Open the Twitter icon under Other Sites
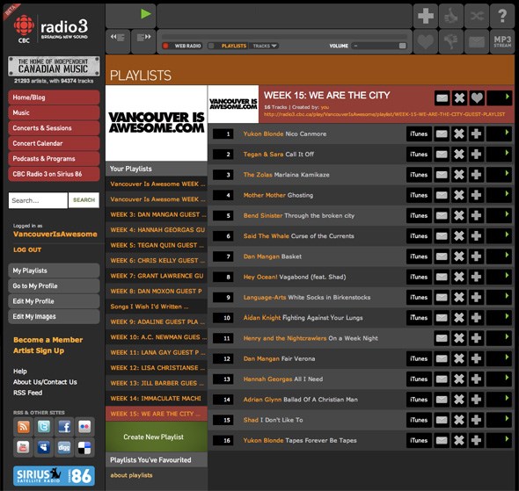This screenshot has height=491, width=519. [x=44, y=427]
